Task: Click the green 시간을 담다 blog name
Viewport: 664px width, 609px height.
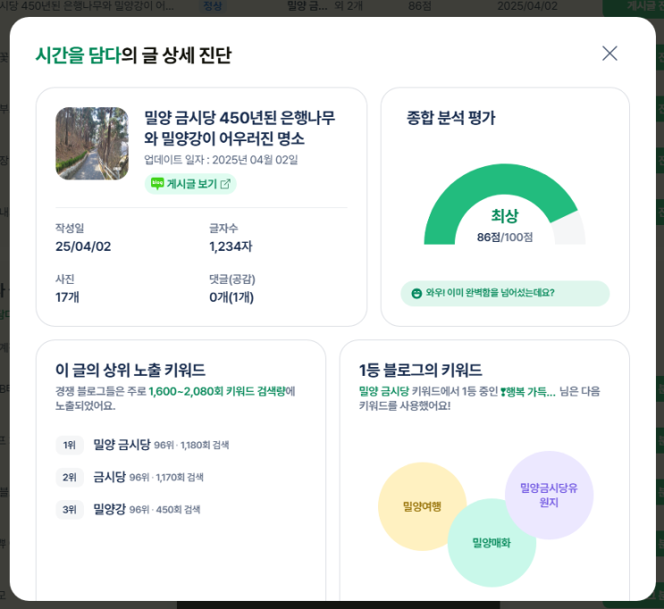Action: [x=78, y=54]
